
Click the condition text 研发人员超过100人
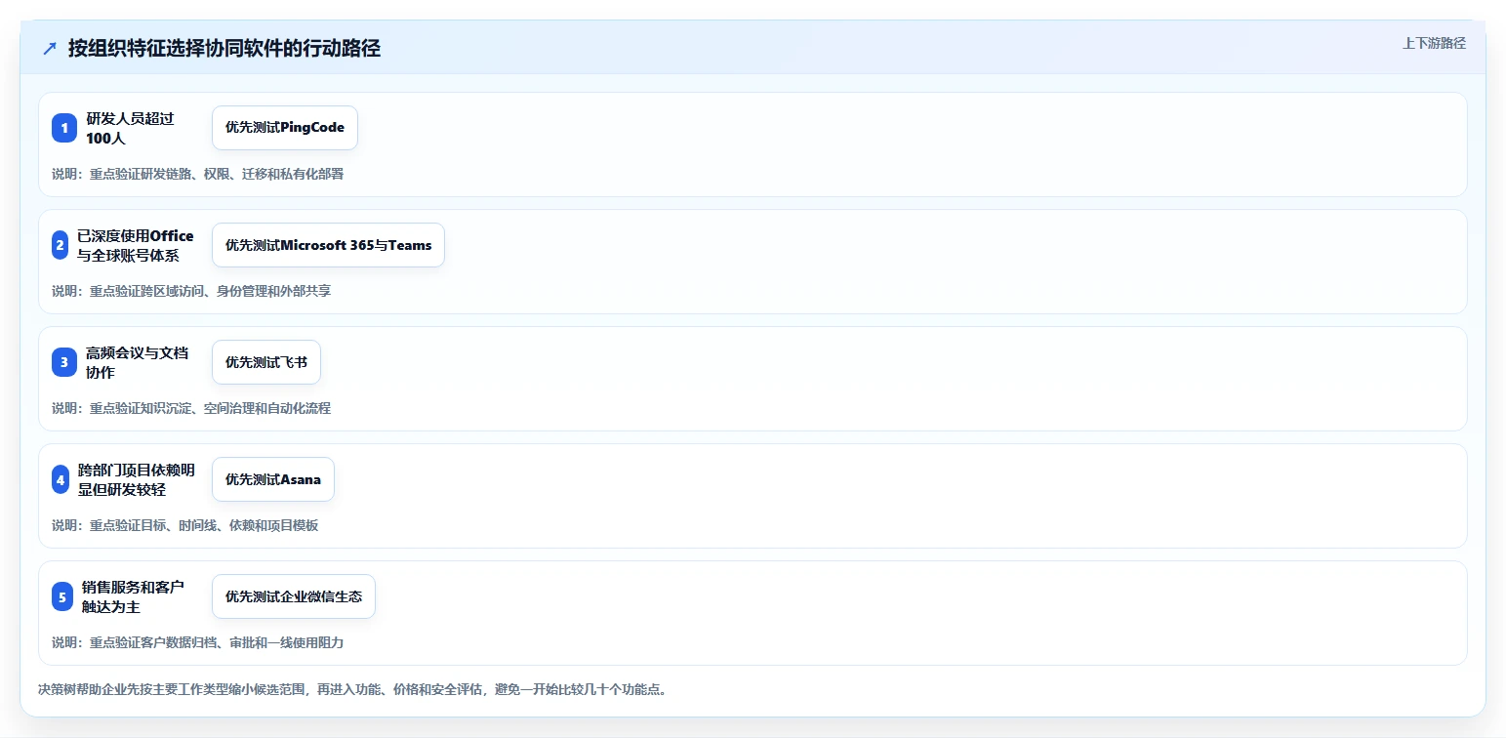[130, 128]
